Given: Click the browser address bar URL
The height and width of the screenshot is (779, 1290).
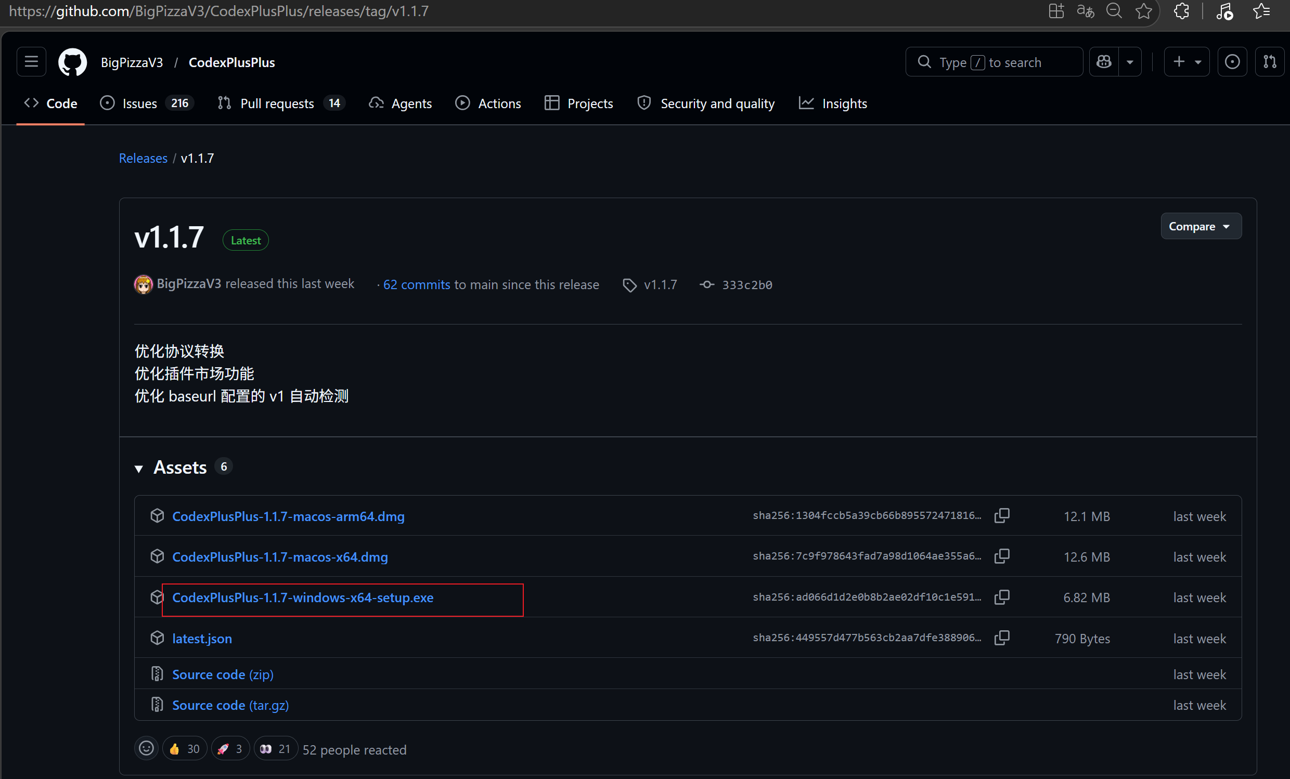Looking at the screenshot, I should point(219,11).
